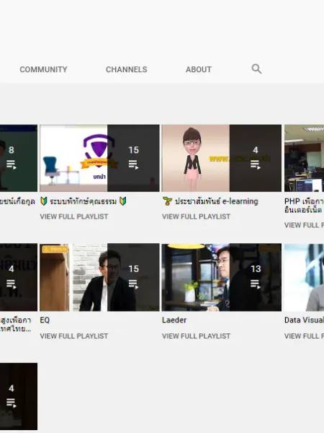Click playlist icon on Laeder thumbnail

tap(256, 284)
